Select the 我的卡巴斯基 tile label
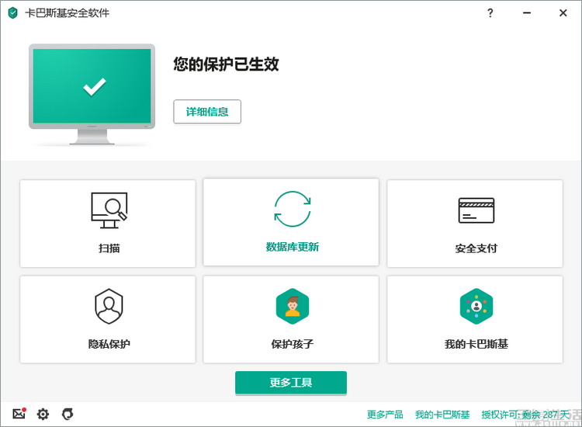Screen dimensions: 582x427 point(476,344)
